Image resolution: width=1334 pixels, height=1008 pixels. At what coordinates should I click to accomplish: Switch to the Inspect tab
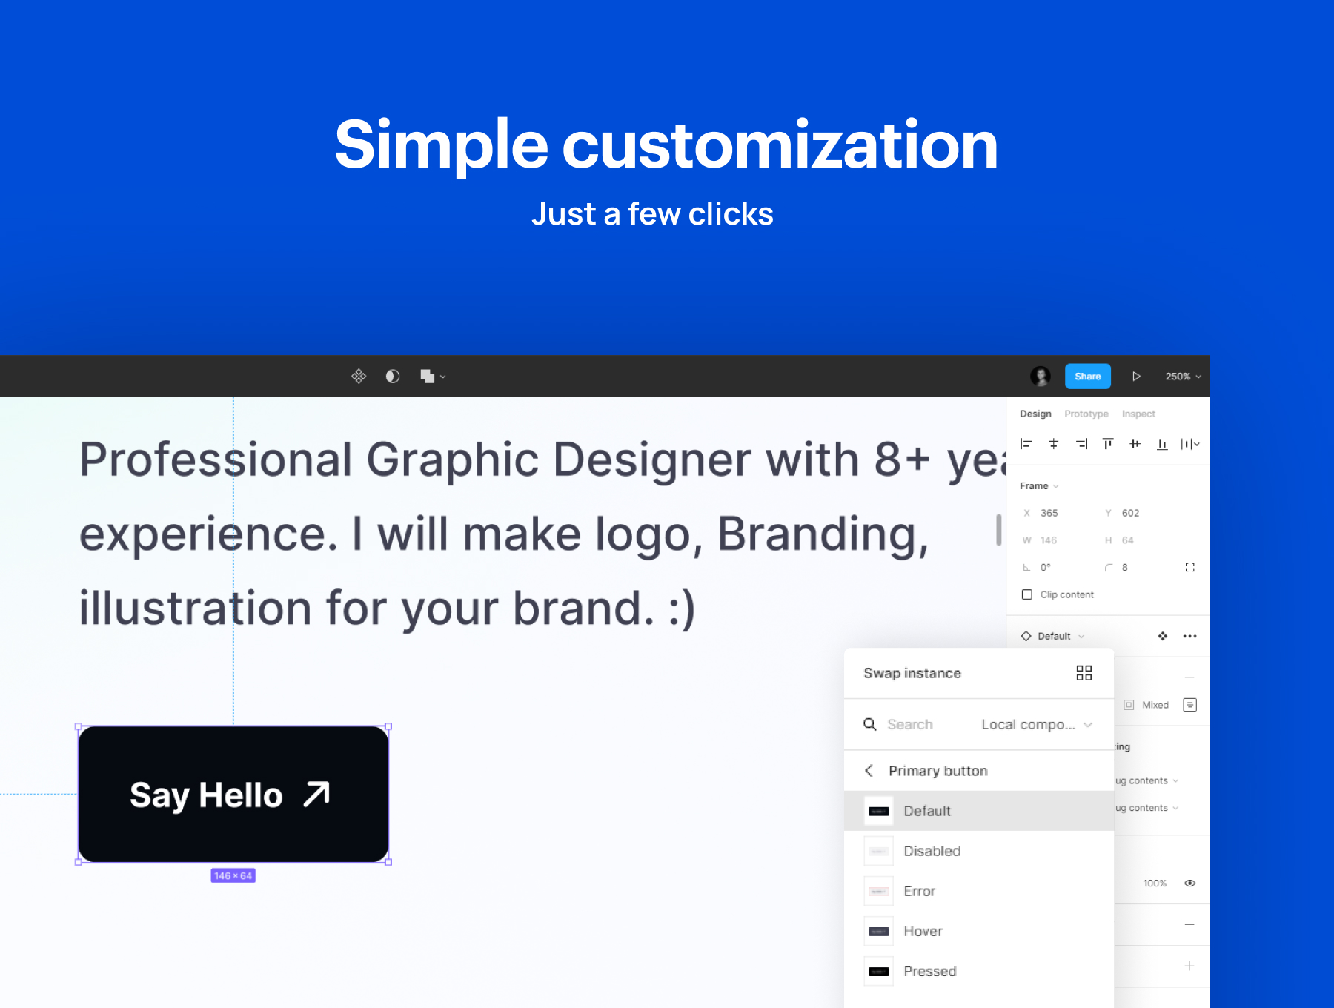[x=1138, y=414]
